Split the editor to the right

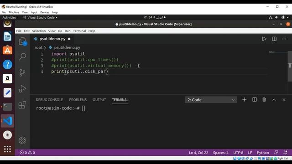(x=274, y=39)
